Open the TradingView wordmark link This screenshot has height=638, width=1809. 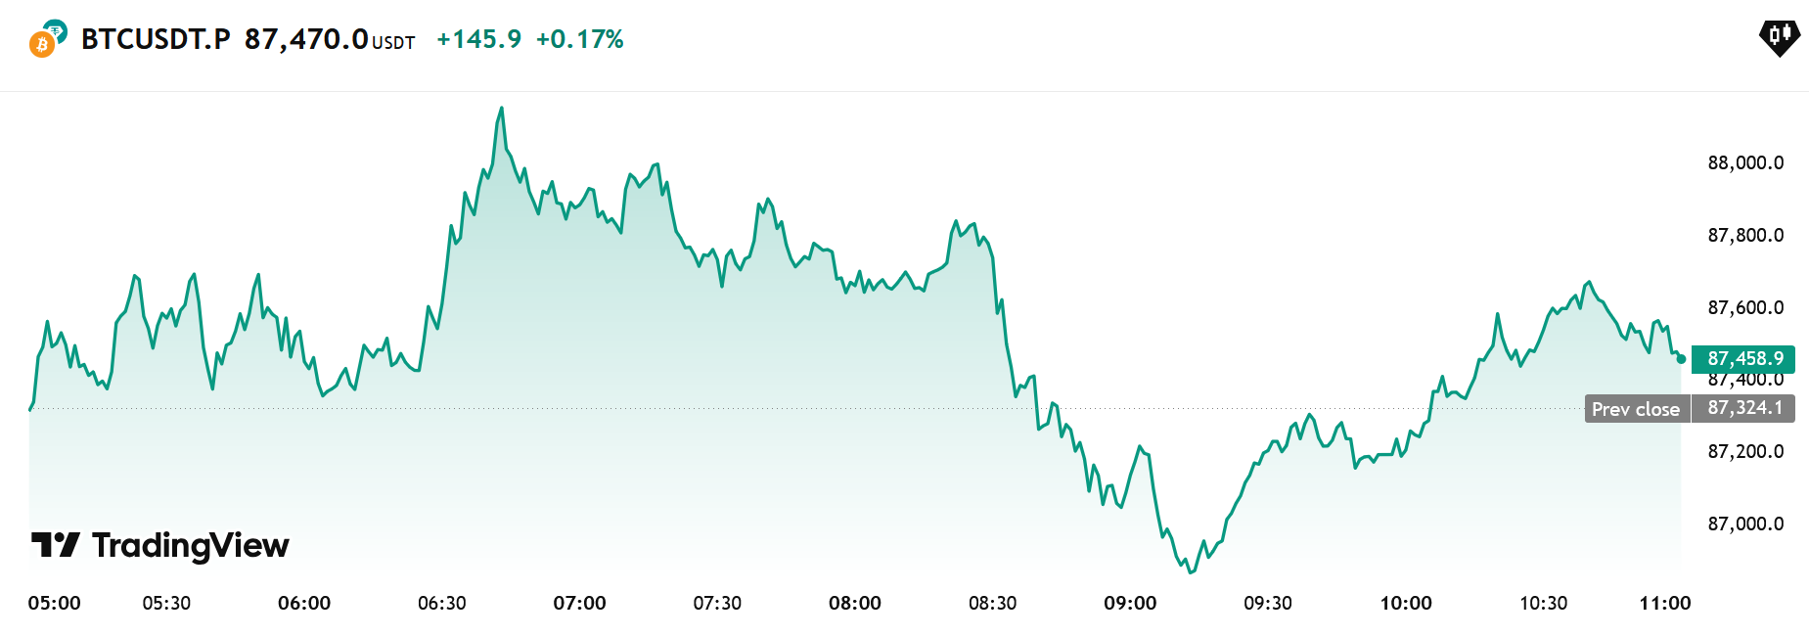tap(190, 545)
